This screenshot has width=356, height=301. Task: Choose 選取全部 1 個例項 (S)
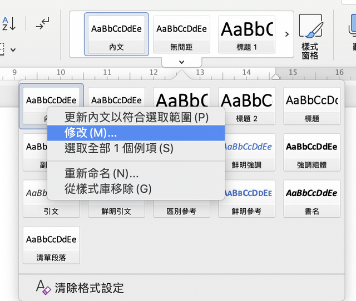[x=136, y=148]
